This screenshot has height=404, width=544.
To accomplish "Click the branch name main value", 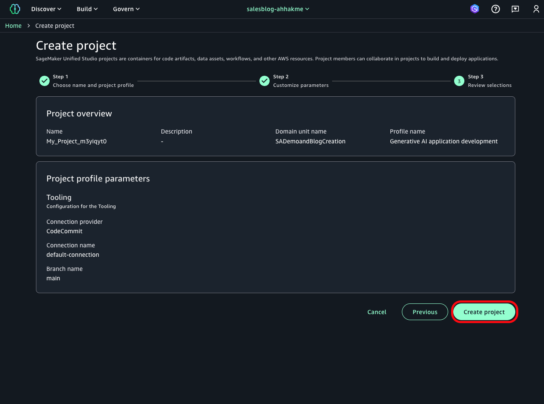I will pyautogui.click(x=53, y=278).
